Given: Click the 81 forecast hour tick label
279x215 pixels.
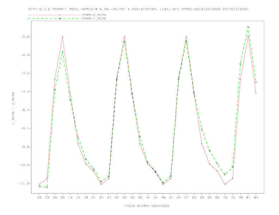Looking at the screenshot, I should point(248,197).
